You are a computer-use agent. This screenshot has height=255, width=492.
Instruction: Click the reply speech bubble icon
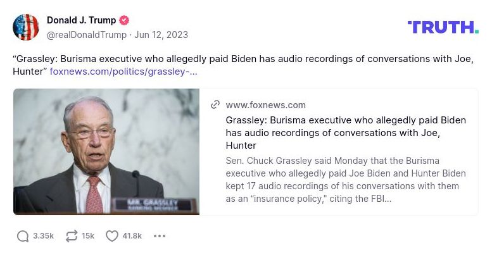(23, 236)
